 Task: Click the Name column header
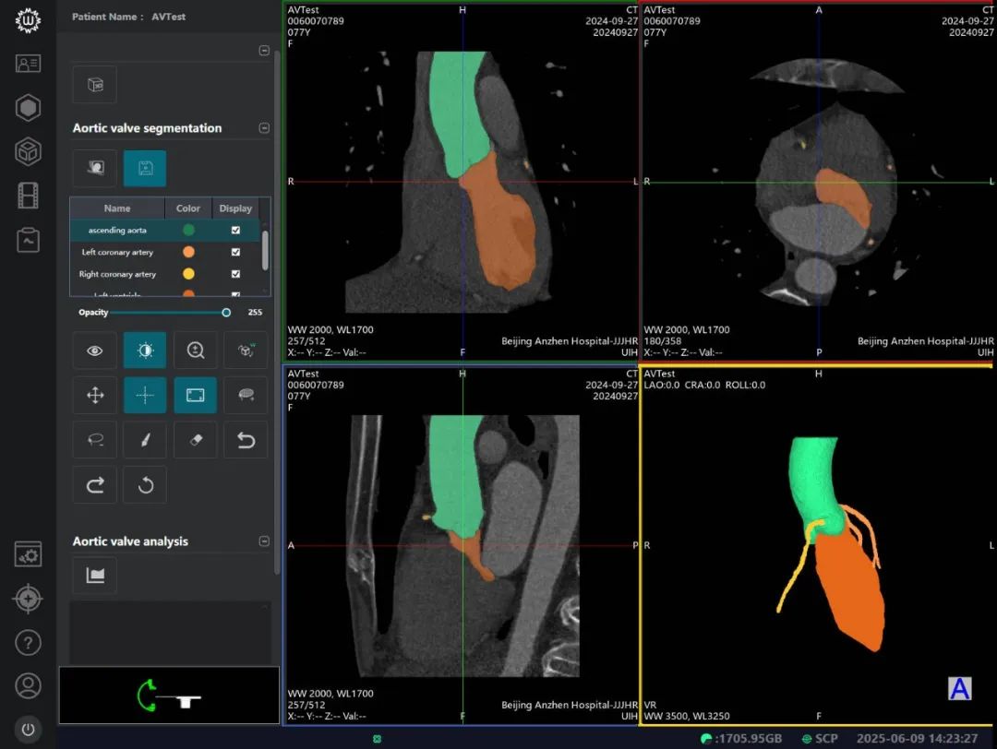(117, 208)
